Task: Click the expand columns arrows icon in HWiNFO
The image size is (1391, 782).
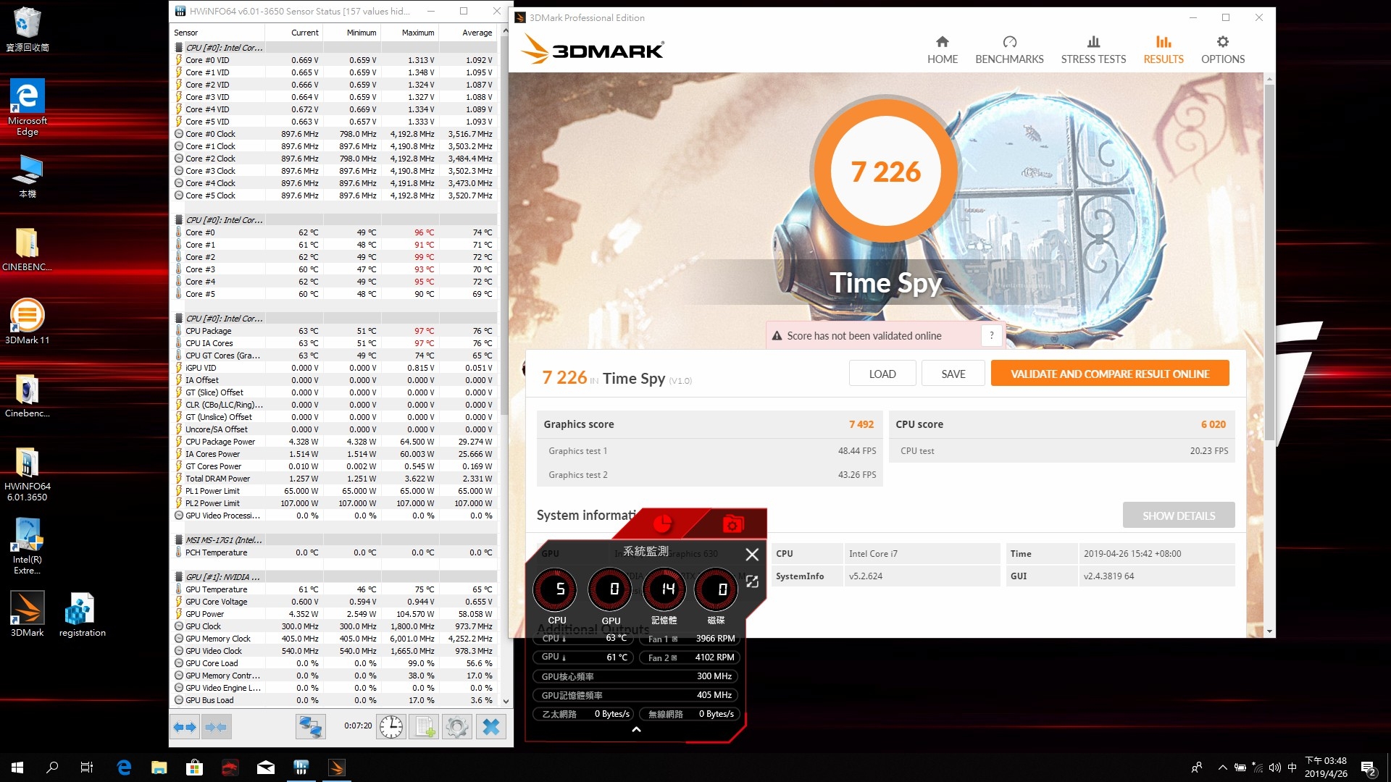Action: click(x=185, y=726)
